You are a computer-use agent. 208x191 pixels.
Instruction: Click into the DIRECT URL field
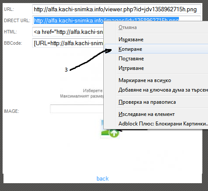[x=68, y=20]
